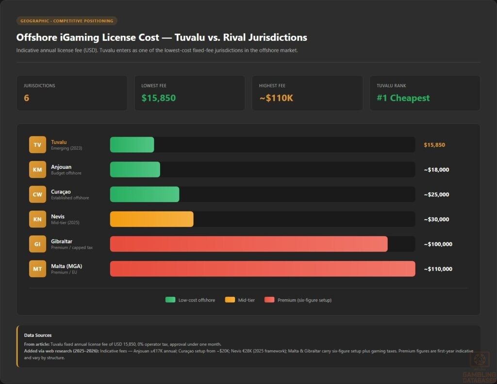The height and width of the screenshot is (384, 497).
Task: Click the Malta (MGA) jurisdiction name
Action: tap(66, 266)
